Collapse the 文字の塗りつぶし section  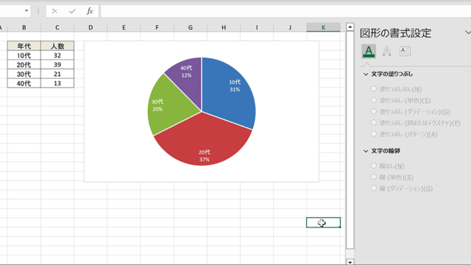pyautogui.click(x=366, y=74)
